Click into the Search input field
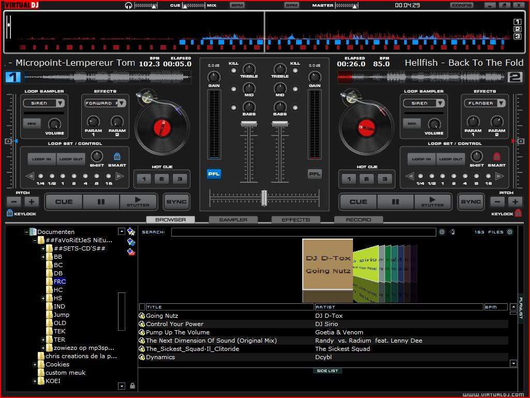This screenshot has width=530, height=398. coord(303,232)
